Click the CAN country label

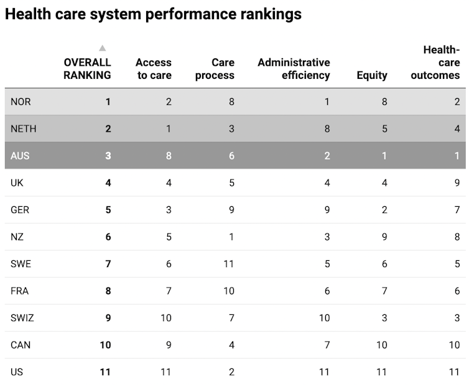pyautogui.click(x=20, y=345)
